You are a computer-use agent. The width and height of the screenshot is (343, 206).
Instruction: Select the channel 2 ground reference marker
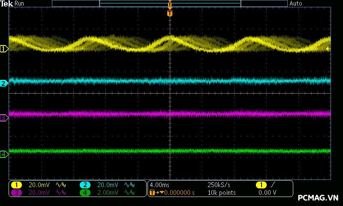(4, 83)
